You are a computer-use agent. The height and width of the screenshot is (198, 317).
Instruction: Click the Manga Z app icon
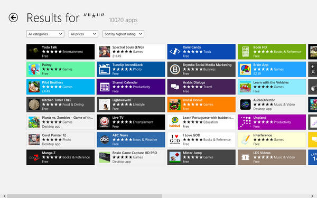(34, 157)
